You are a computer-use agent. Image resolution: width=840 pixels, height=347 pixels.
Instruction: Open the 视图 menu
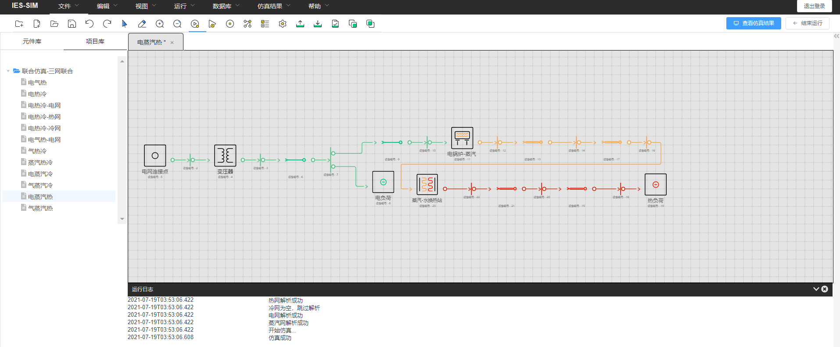point(146,6)
